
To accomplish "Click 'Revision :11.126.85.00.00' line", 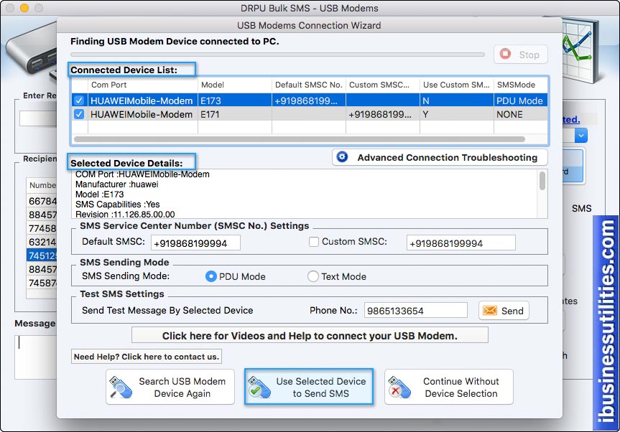I will point(125,214).
